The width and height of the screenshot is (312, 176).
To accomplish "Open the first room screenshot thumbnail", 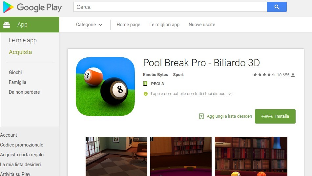I will pyautogui.click(x=116, y=156).
